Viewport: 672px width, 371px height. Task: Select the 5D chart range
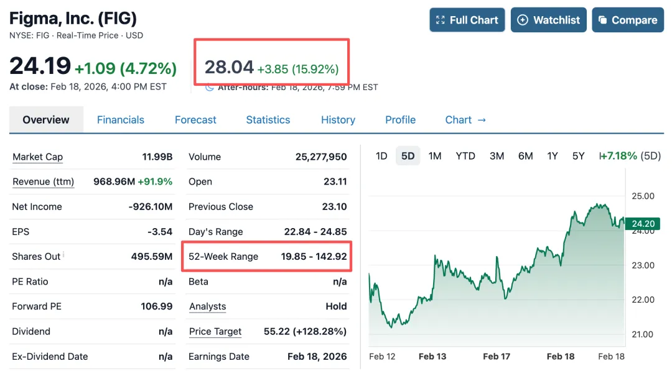point(408,156)
